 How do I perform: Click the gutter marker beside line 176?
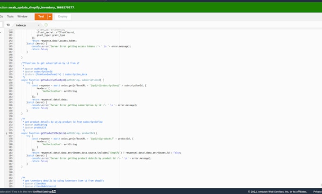coord(6,133)
